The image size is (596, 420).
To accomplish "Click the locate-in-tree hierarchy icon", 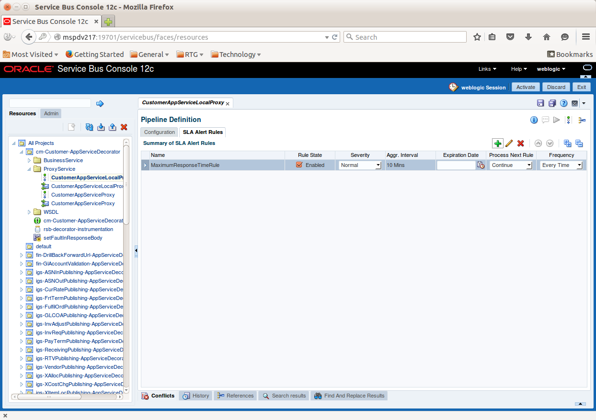I will point(582,120).
